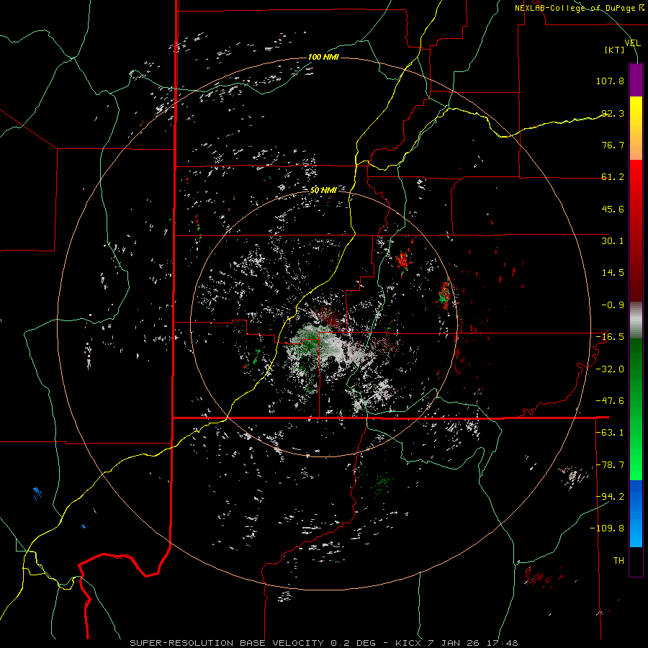
Task: Click the 76.7 velocity scale value
Action: tap(613, 145)
